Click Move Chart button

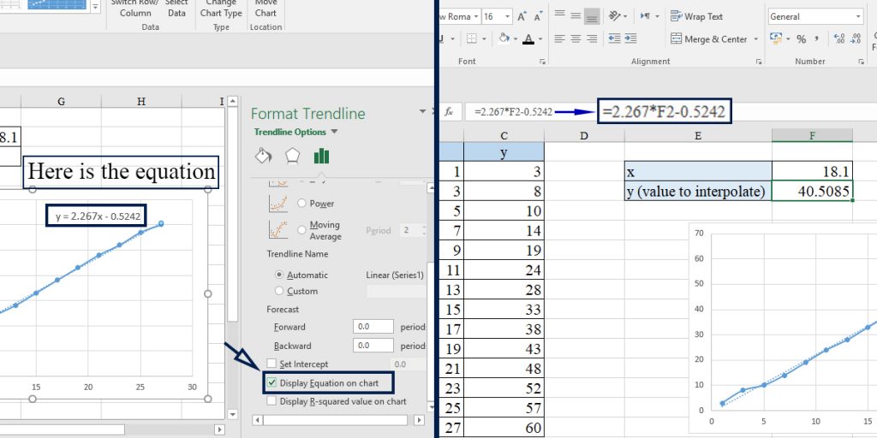pos(266,8)
